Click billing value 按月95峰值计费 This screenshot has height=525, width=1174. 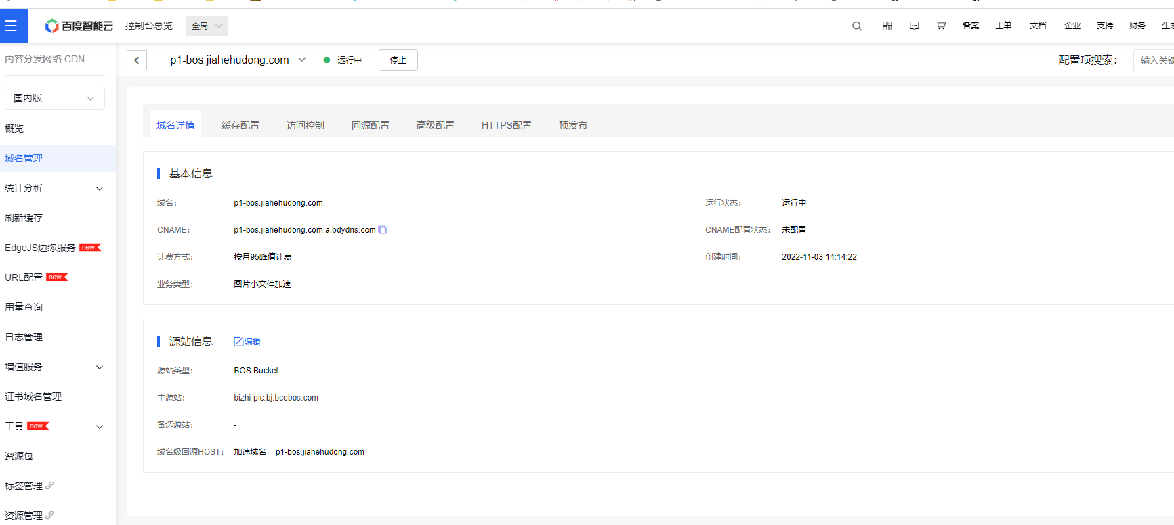[263, 257]
